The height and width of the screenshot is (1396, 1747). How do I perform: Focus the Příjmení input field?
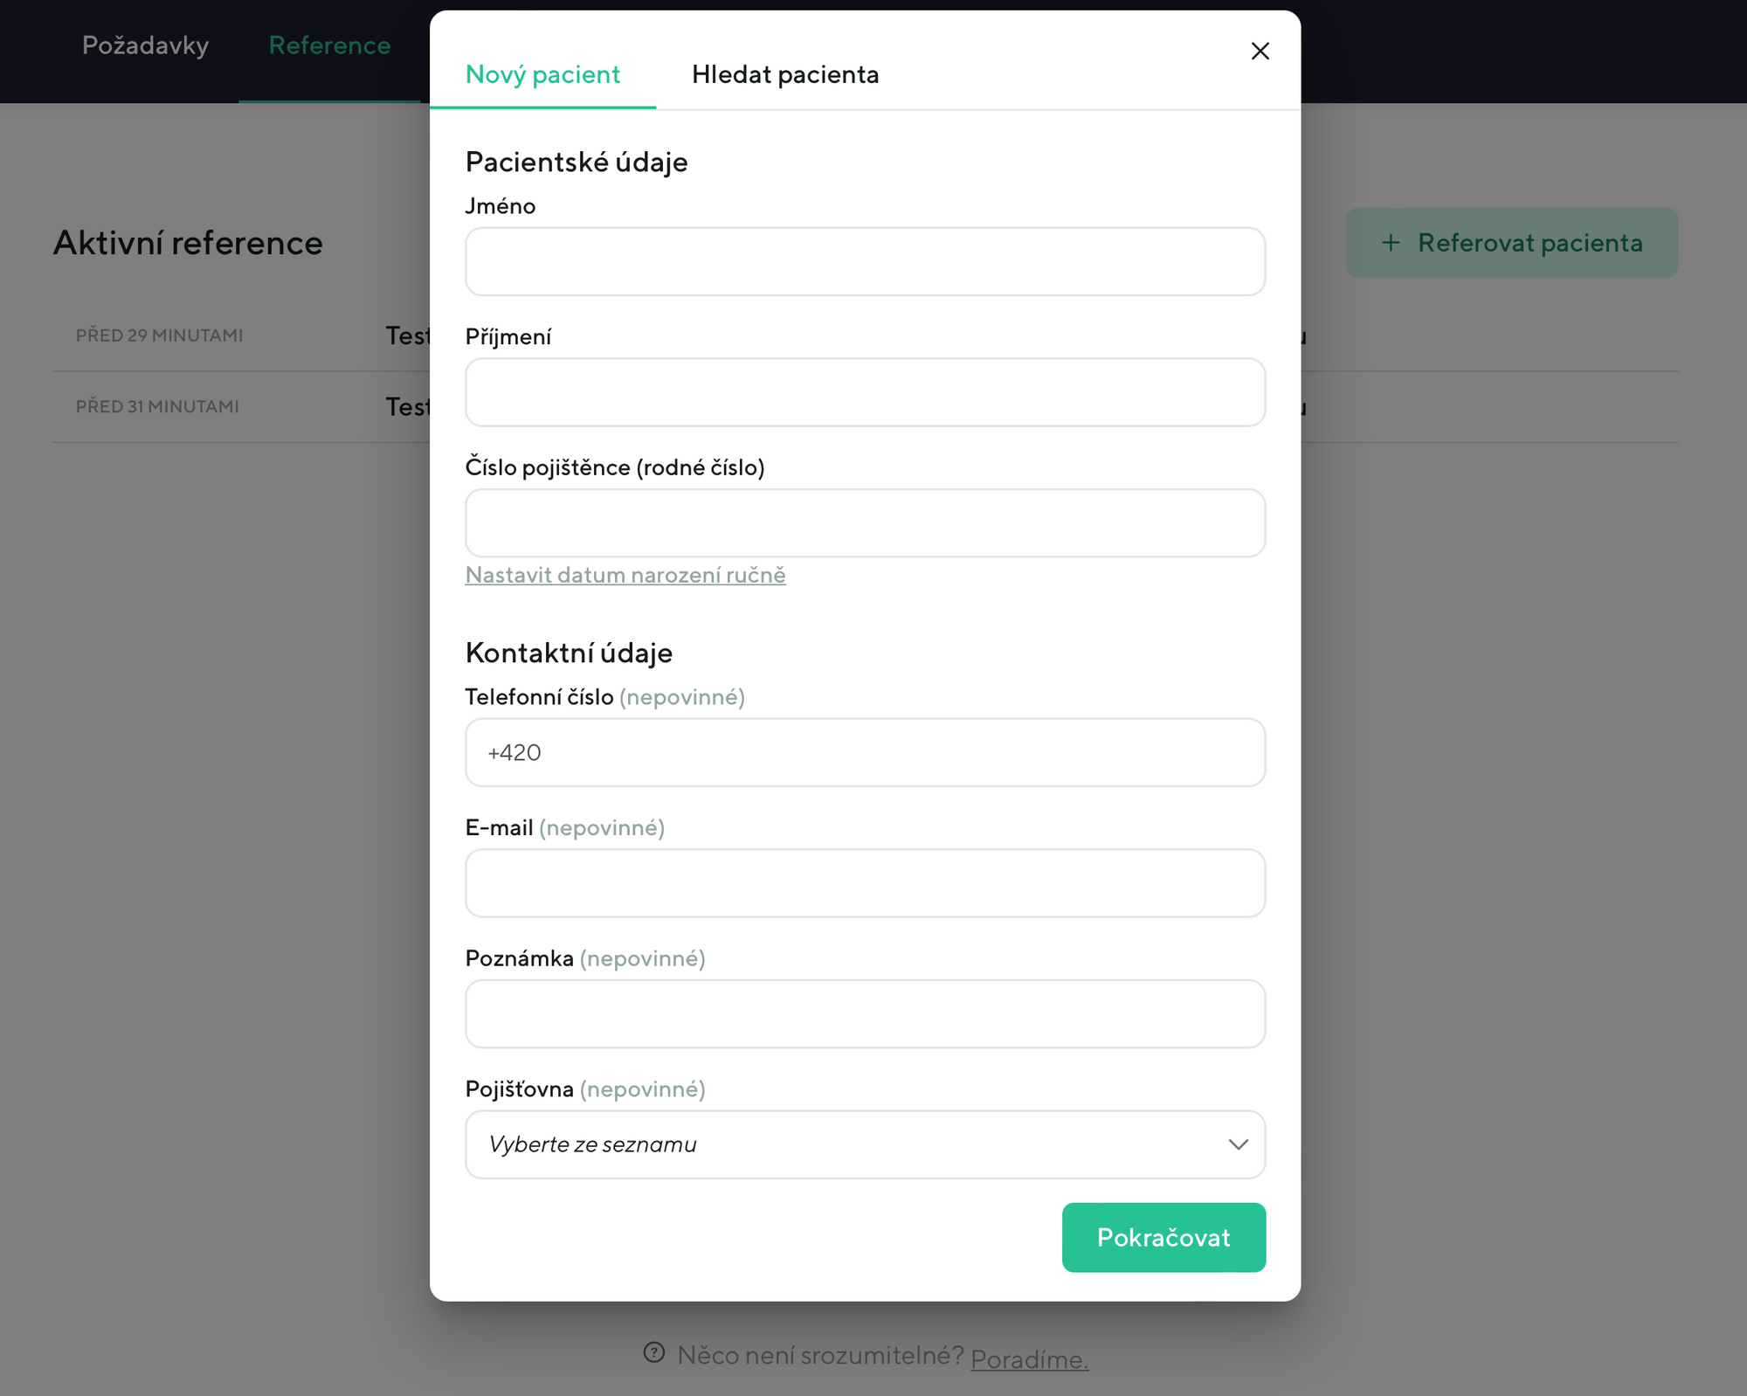pos(865,392)
